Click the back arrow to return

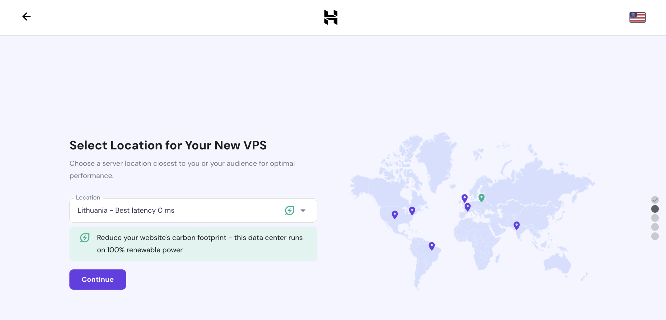26,16
